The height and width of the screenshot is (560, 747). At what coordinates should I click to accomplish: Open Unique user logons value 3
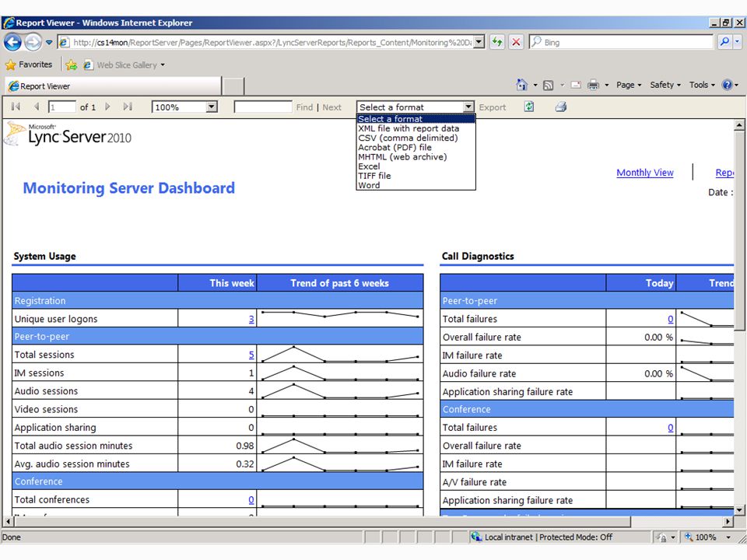[251, 319]
